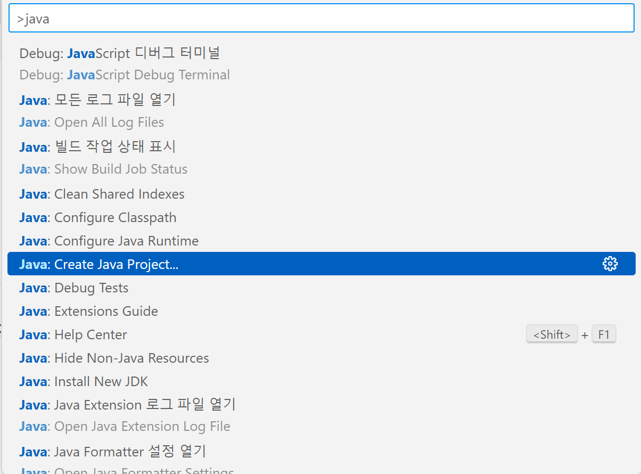
Task: Select Java: Java Extension 로그 파일 열기
Action: 321,415
